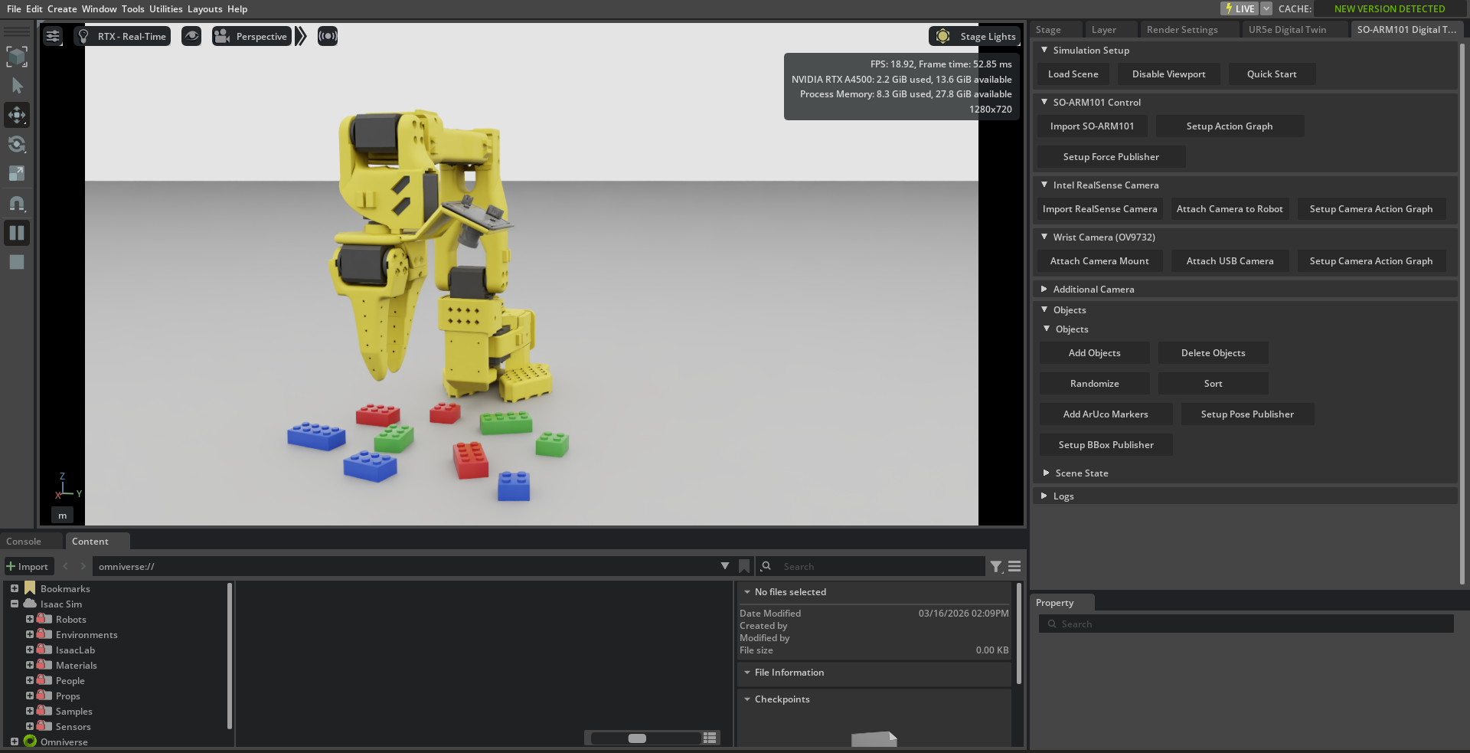This screenshot has height=753, width=1470.
Task: Click the Load Scene button
Action: coord(1073,74)
